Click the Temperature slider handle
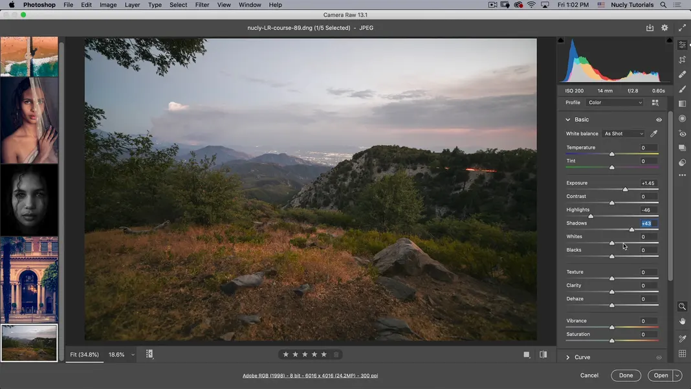This screenshot has height=389, width=691. pos(611,154)
